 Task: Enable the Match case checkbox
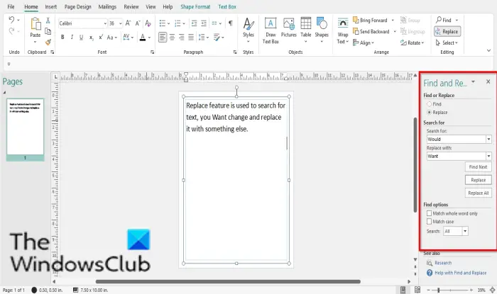pyautogui.click(x=429, y=222)
